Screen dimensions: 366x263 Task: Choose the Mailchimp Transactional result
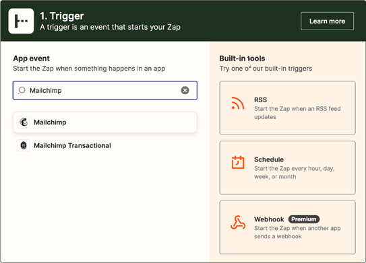(x=105, y=145)
